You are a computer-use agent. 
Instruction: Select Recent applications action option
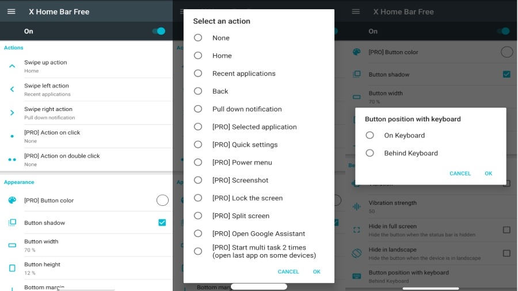pos(244,73)
